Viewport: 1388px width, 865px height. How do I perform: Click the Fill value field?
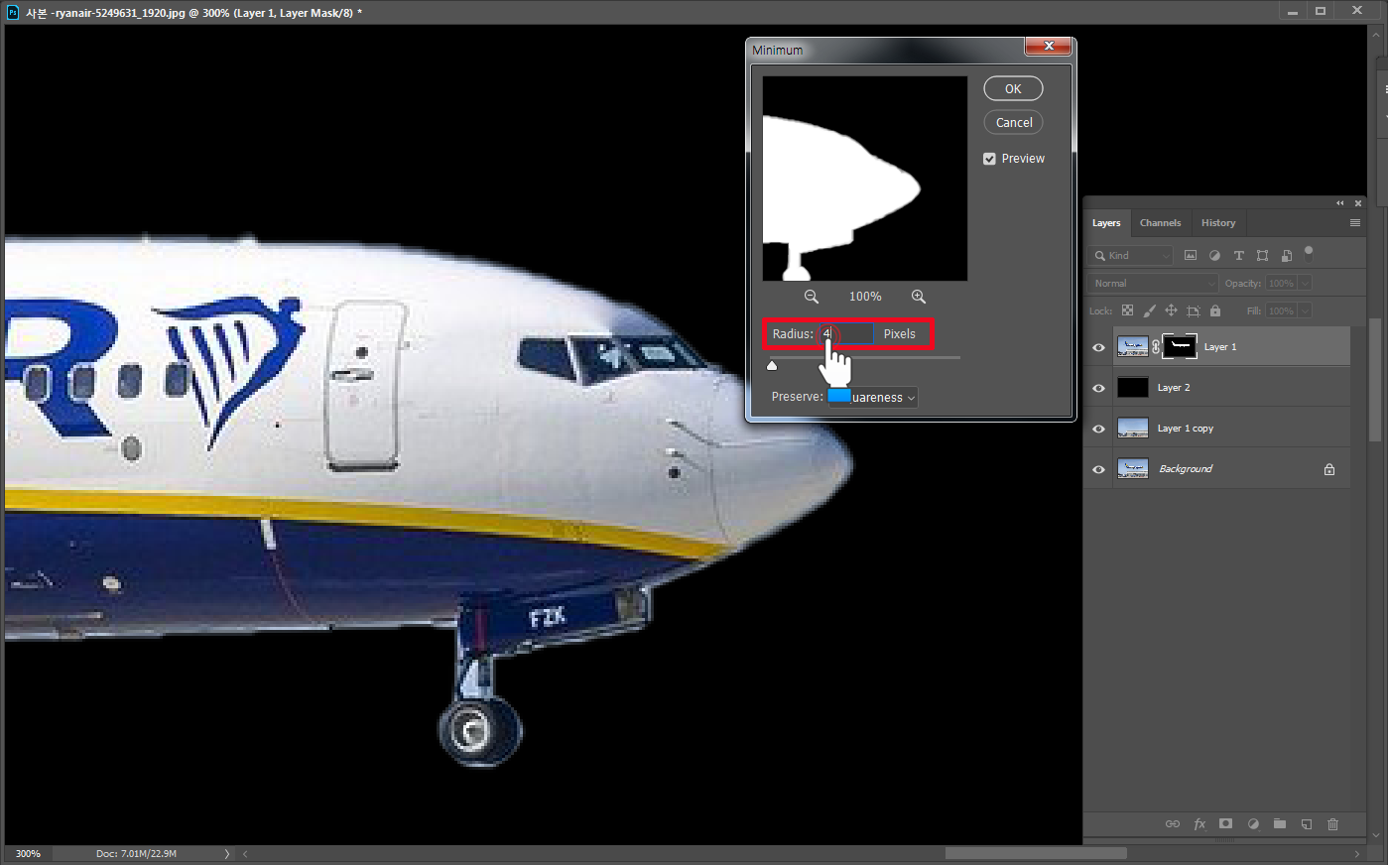(1281, 310)
